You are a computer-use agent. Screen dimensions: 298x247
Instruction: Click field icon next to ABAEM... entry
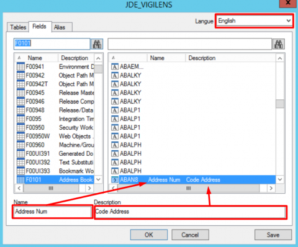tap(115, 66)
